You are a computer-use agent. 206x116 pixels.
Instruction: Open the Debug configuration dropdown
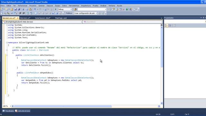(x=71, y=9)
